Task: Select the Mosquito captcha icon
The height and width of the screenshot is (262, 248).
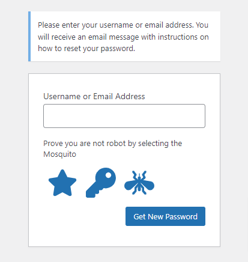Action: pos(139,183)
